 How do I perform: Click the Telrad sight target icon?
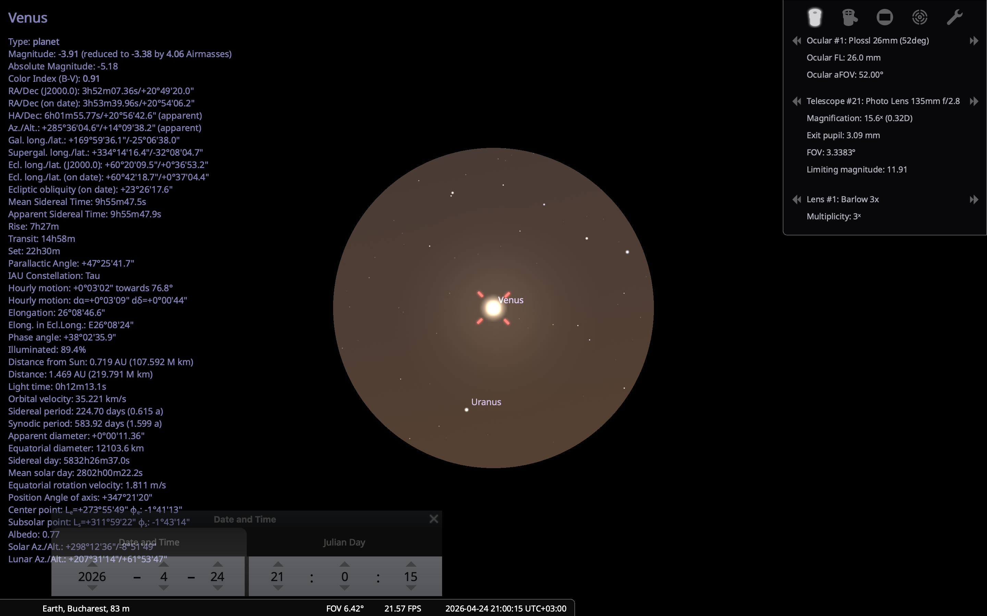(x=920, y=17)
